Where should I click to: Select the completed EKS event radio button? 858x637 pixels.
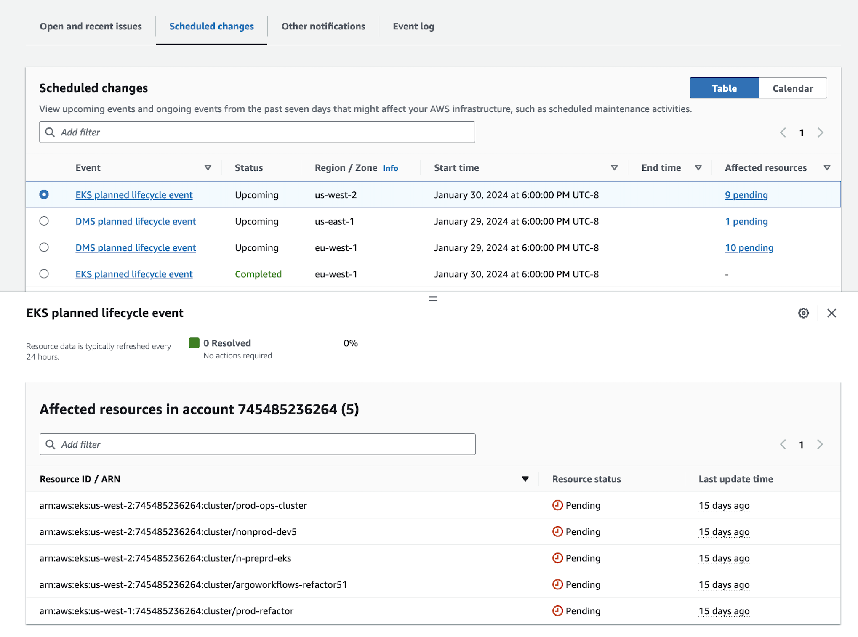44,274
